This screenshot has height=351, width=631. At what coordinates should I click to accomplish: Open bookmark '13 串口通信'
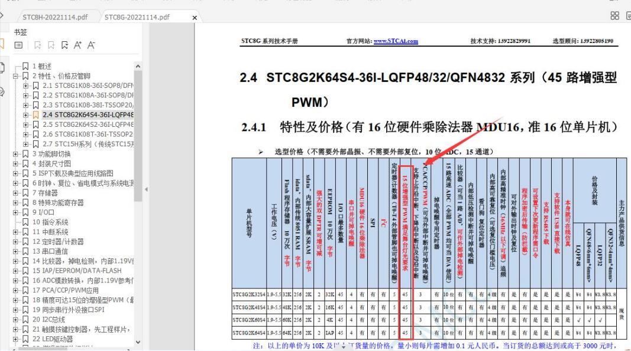[50, 251]
